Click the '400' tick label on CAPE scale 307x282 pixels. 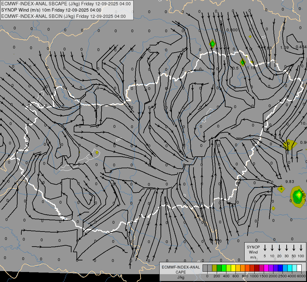(x=226, y=276)
